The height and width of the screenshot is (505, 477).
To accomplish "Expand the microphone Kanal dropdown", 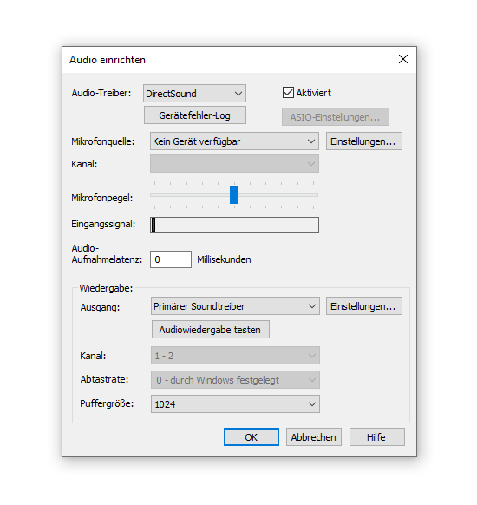I will point(234,164).
